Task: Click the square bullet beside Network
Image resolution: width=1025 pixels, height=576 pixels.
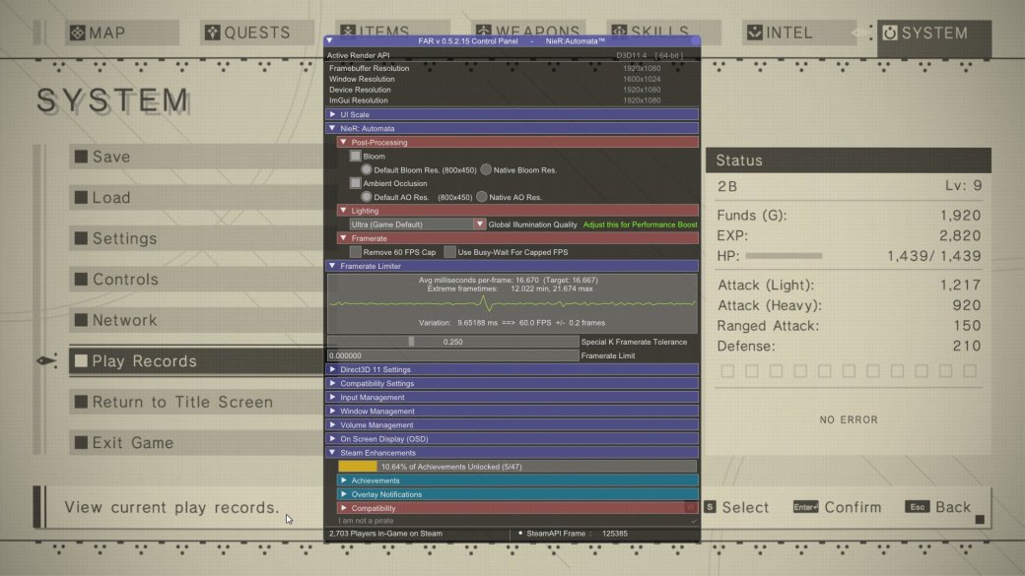Action: pyautogui.click(x=81, y=320)
